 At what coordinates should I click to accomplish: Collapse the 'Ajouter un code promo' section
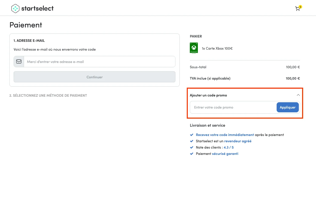pyautogui.click(x=298, y=95)
